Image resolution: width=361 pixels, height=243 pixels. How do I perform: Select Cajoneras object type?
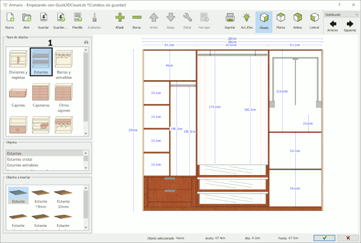pyautogui.click(x=41, y=95)
